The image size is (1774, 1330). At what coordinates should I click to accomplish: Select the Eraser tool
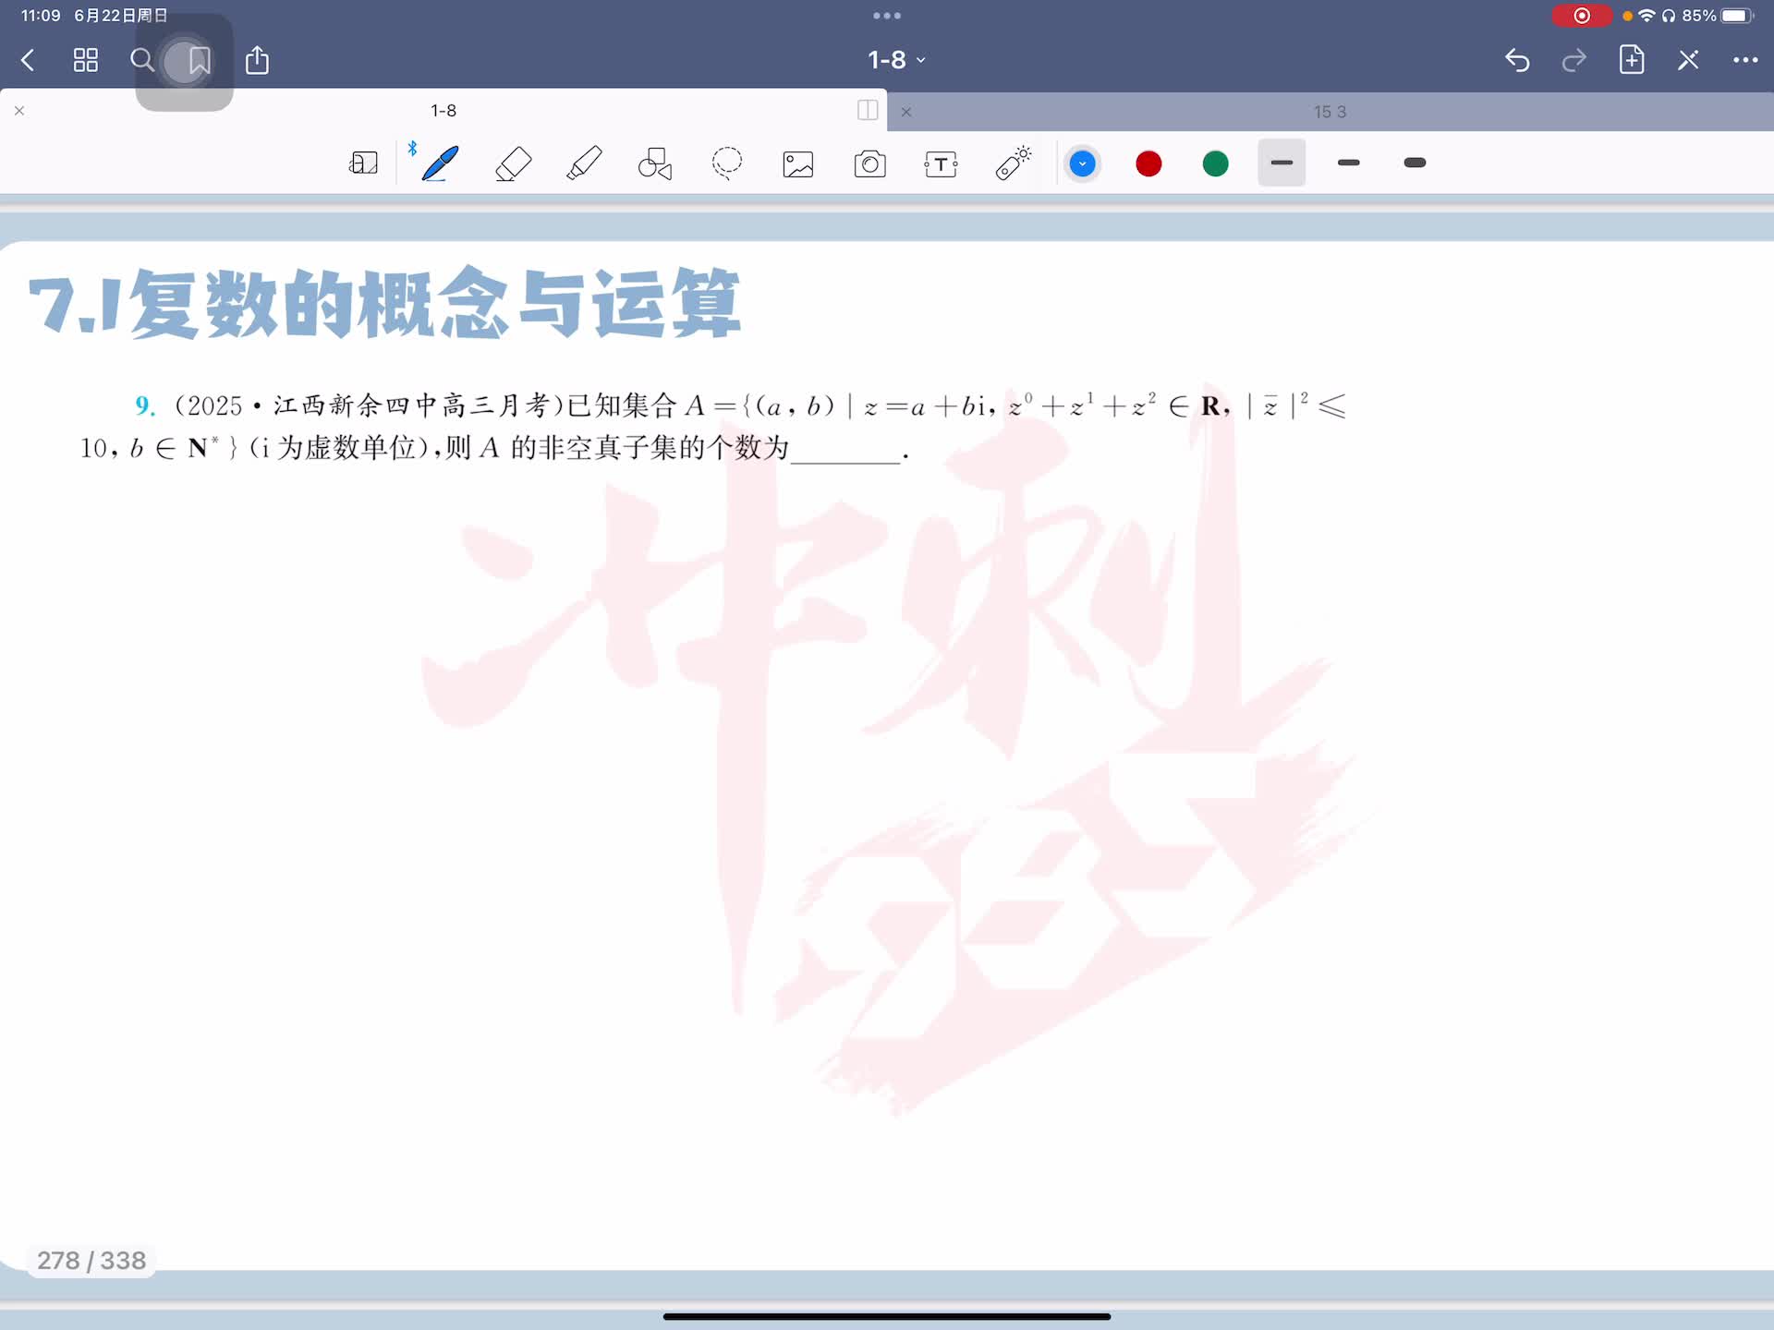click(x=513, y=163)
